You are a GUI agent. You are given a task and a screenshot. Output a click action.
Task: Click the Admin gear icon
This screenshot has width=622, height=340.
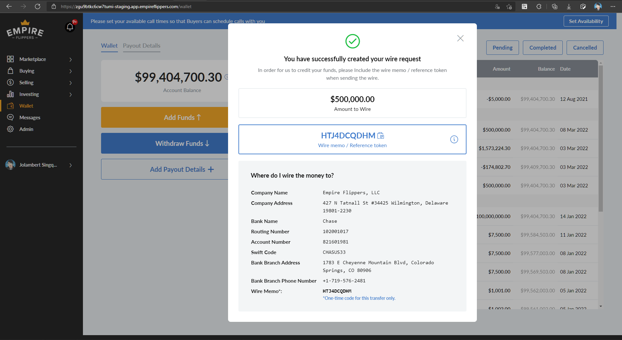(10, 129)
